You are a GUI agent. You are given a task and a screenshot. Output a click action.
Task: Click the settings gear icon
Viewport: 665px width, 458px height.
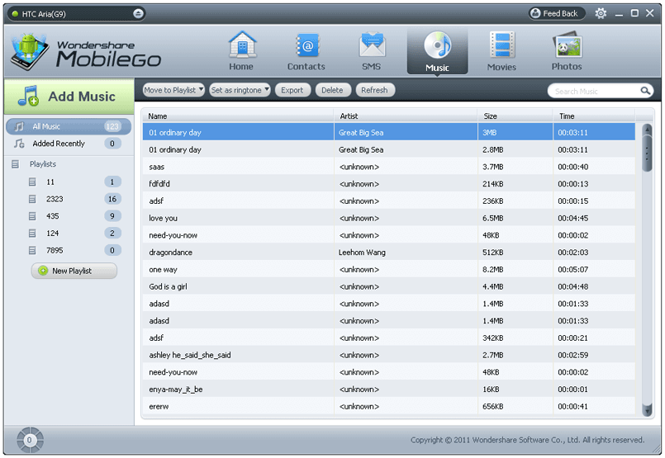click(601, 13)
